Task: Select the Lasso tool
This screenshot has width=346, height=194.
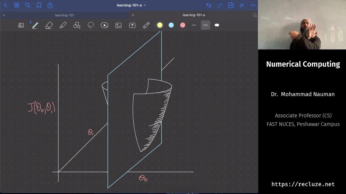Action: [91, 25]
